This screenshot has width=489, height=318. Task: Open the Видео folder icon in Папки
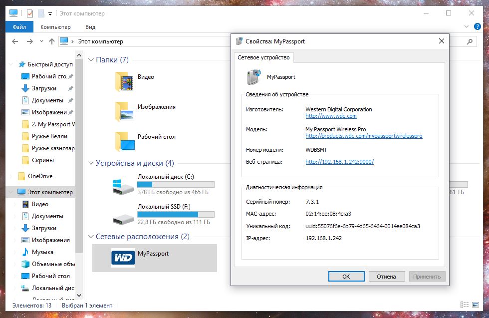(124, 81)
